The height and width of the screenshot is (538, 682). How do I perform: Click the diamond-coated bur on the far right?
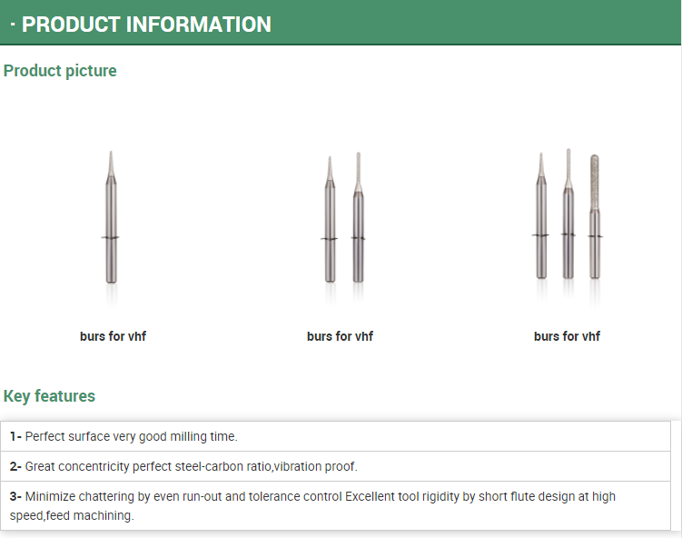coord(595,217)
